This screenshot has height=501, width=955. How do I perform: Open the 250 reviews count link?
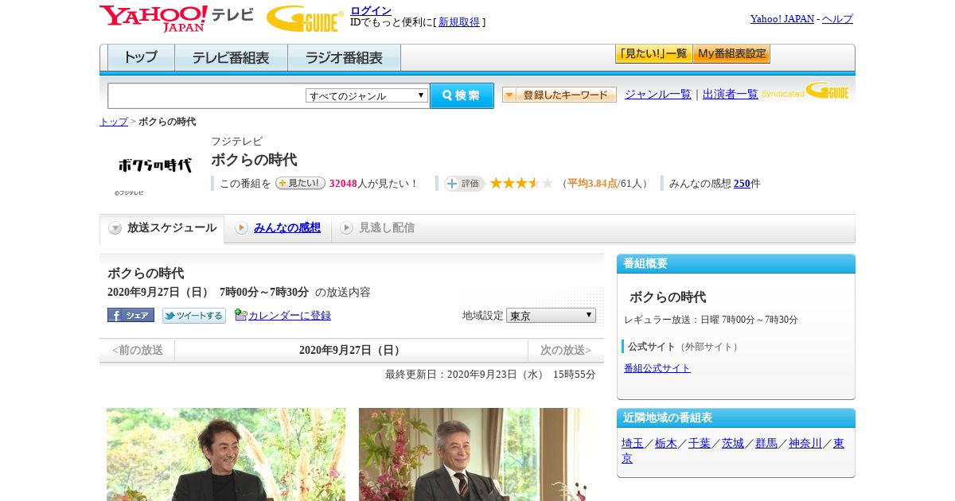pyautogui.click(x=742, y=183)
